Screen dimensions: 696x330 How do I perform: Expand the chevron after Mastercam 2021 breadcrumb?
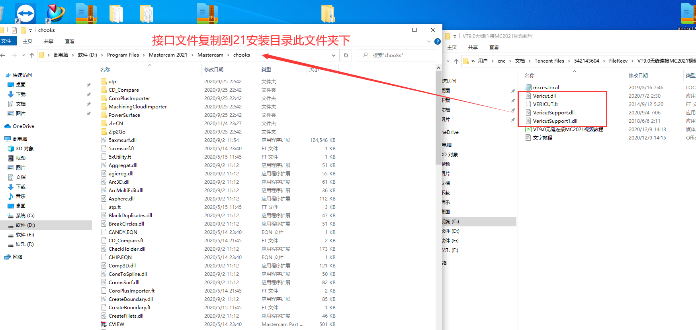point(192,55)
